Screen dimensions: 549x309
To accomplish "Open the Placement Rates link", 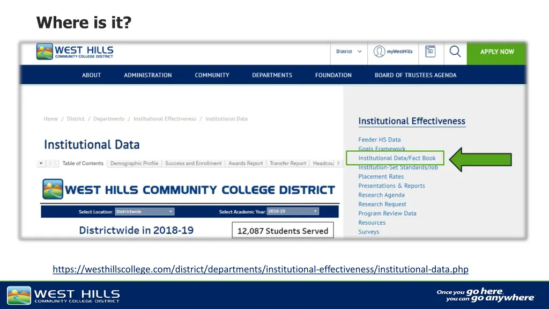I will click(381, 176).
